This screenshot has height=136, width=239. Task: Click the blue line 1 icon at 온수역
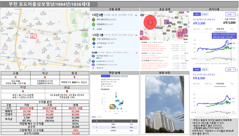94,43
